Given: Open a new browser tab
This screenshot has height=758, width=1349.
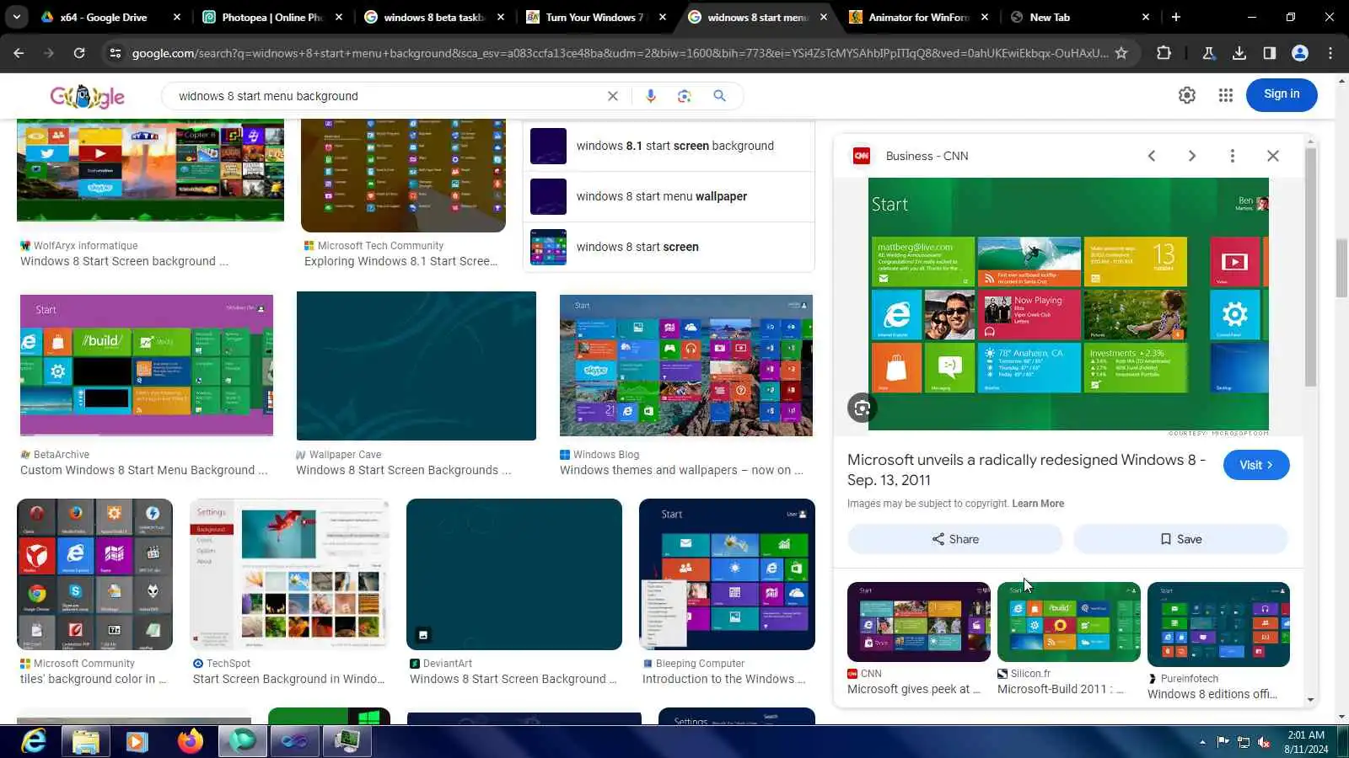Looking at the screenshot, I should click(1175, 17).
